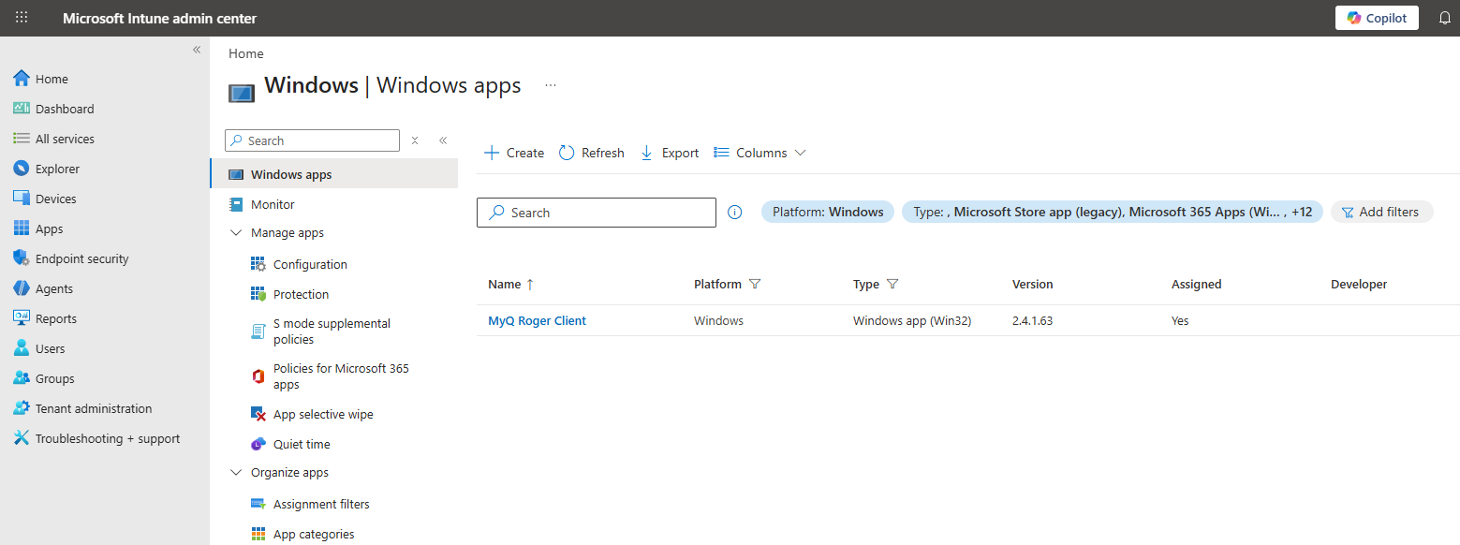1460x545 pixels.
Task: Export the apps list
Action: point(670,153)
